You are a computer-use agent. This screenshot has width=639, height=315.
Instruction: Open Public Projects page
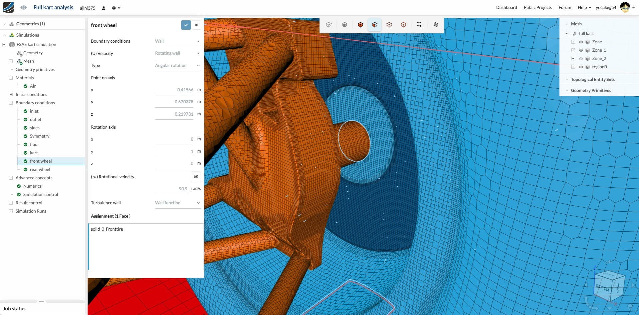(x=538, y=7)
